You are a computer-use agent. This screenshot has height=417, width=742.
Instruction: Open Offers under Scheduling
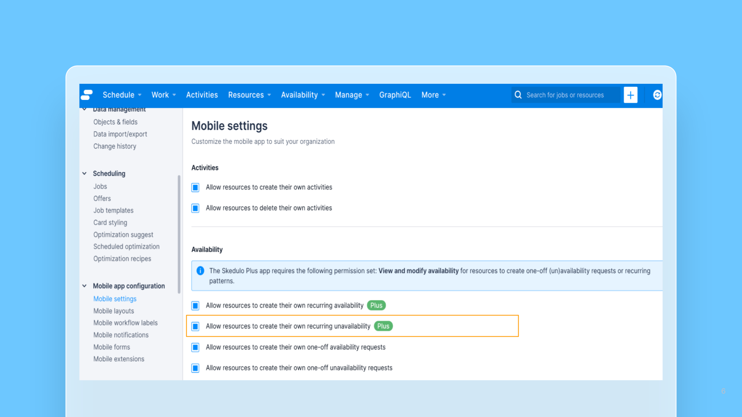(102, 198)
